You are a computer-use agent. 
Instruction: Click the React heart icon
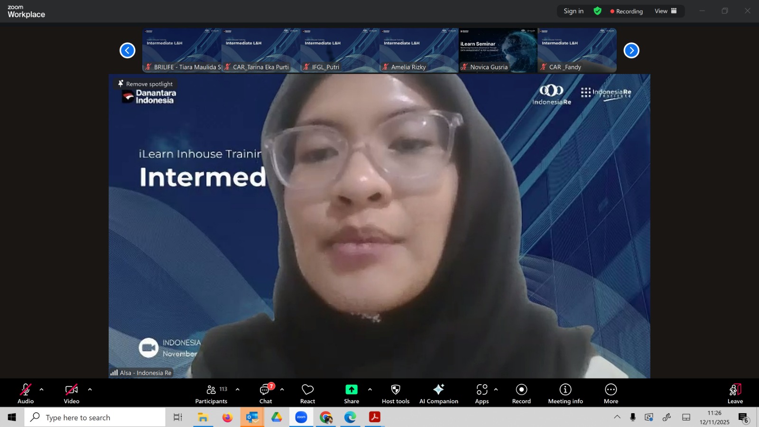307,393
